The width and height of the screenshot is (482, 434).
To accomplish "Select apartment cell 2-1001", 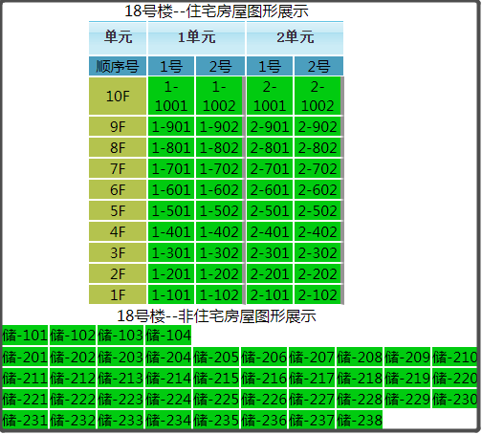I will pos(270,96).
